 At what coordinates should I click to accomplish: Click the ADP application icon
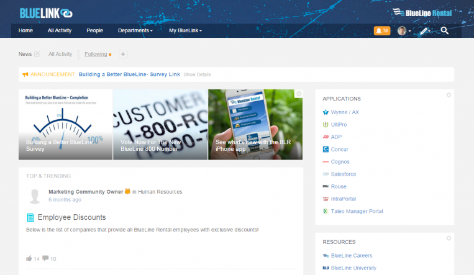coord(326,137)
